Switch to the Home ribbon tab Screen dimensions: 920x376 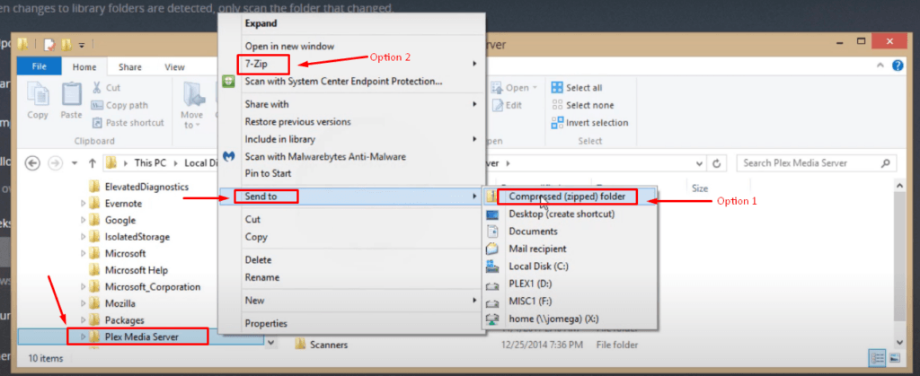(84, 67)
